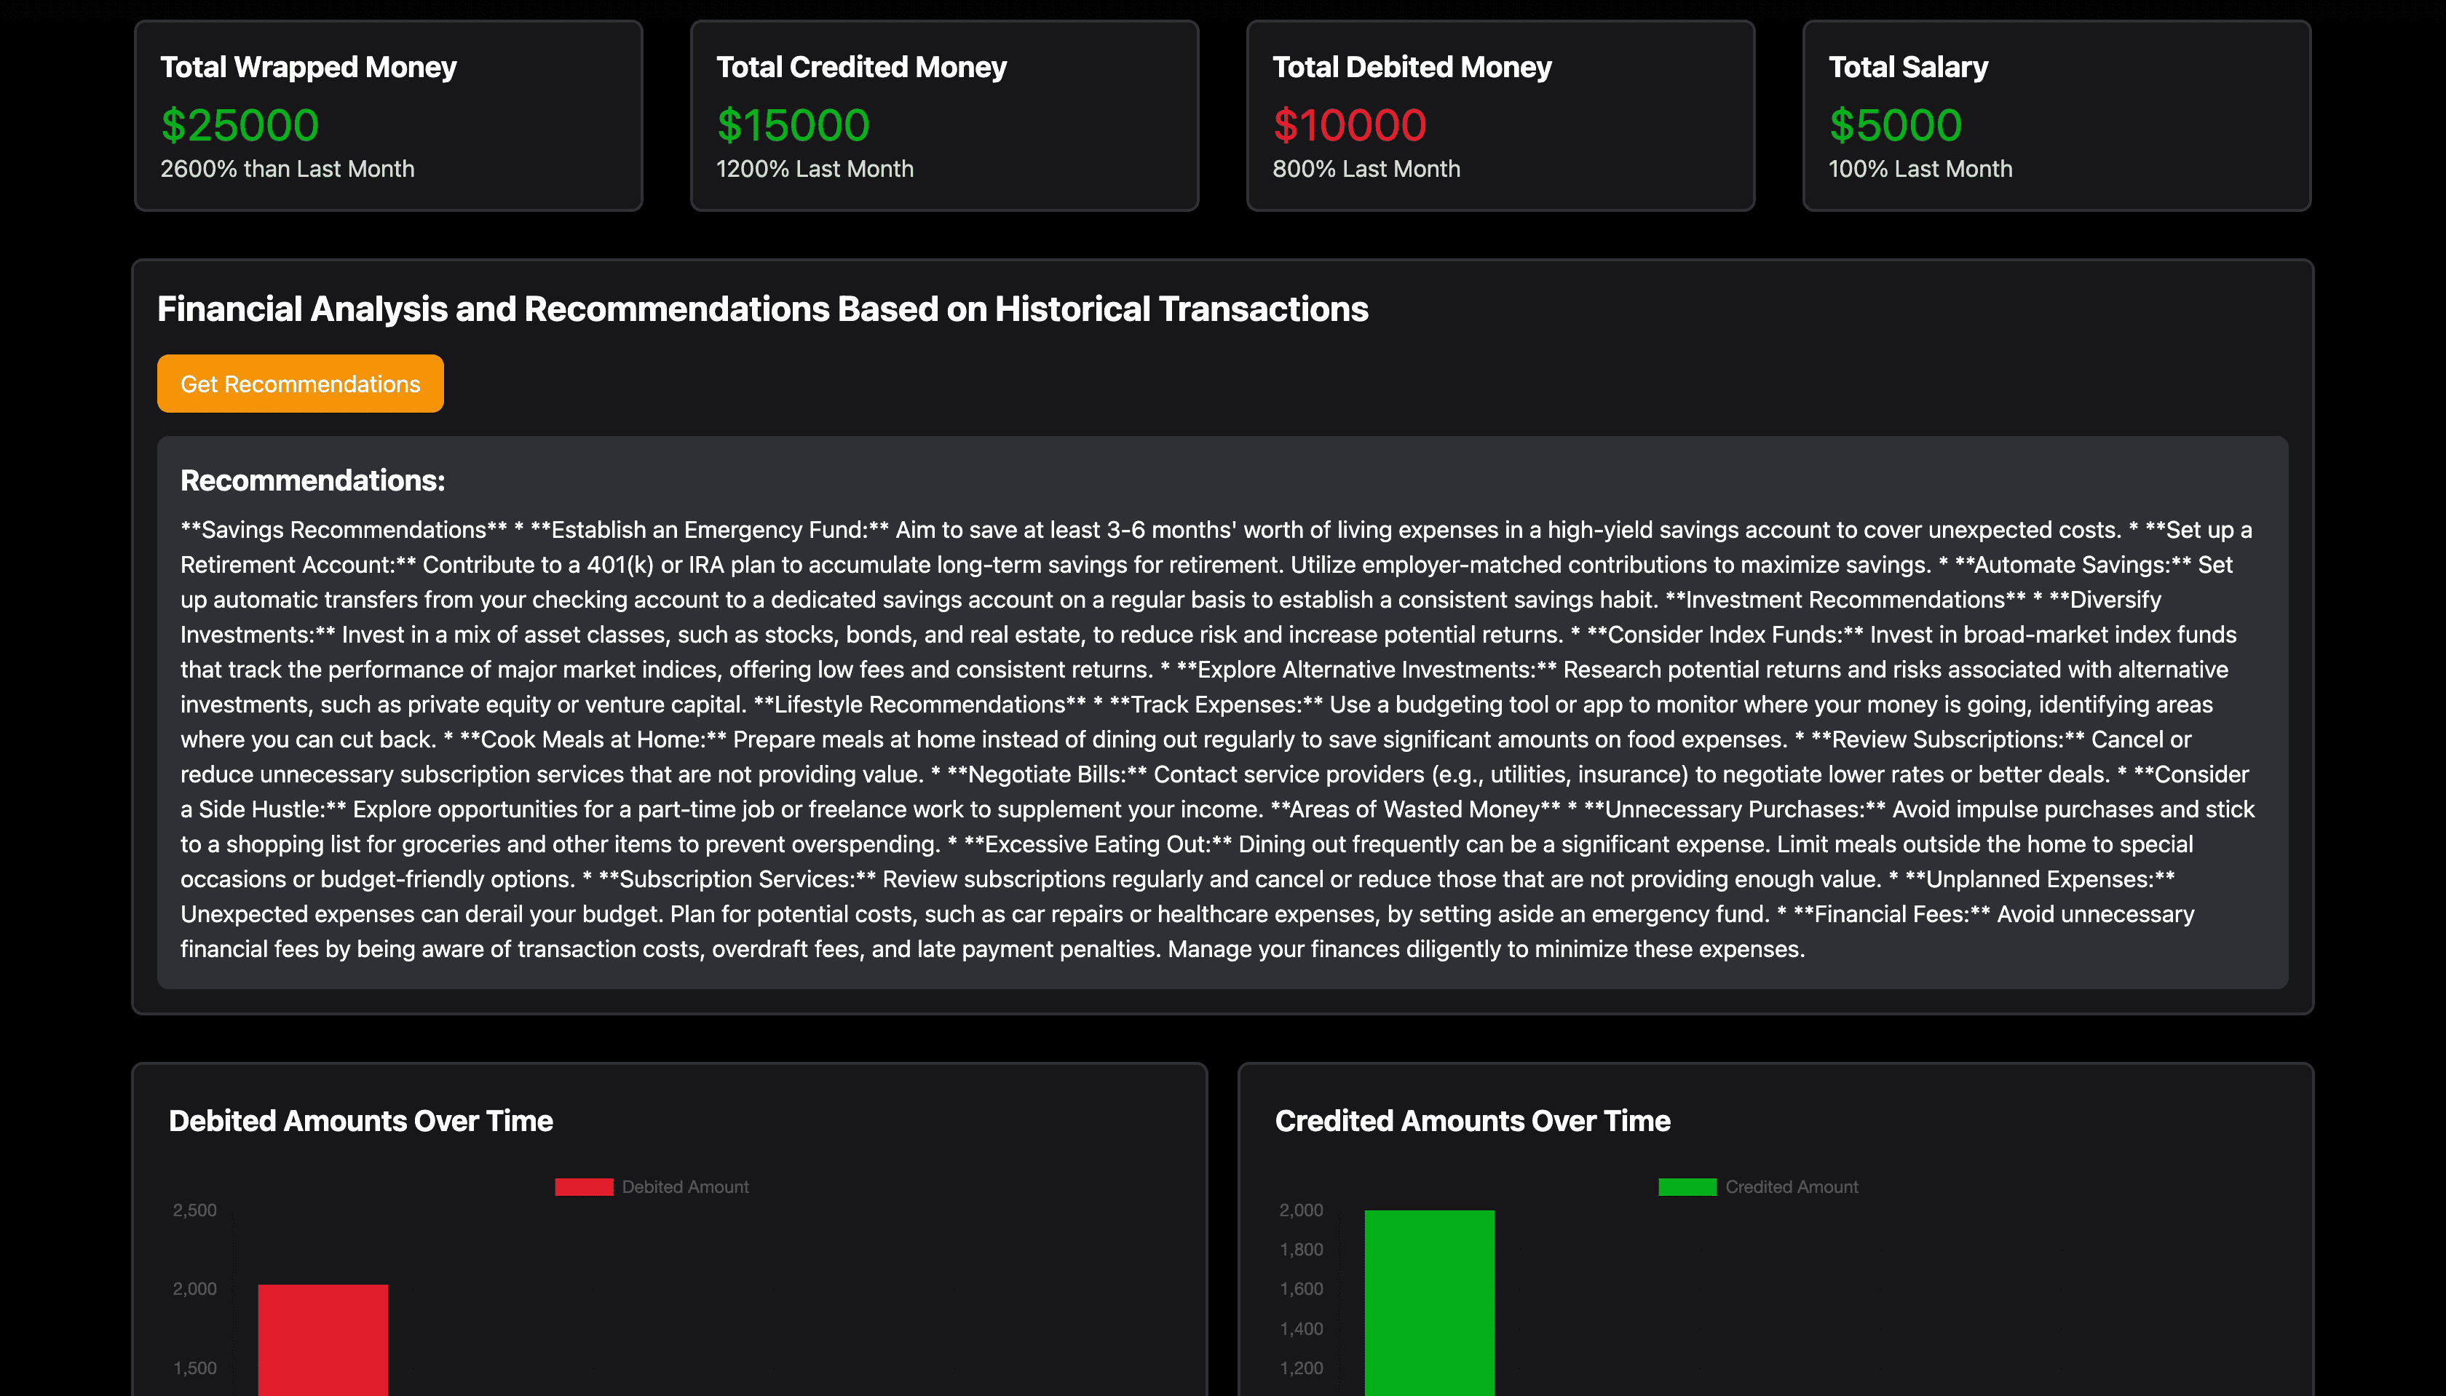The width and height of the screenshot is (2446, 1396).
Task: Click the Financial Analysis and Recommendations heading
Action: tap(762, 309)
